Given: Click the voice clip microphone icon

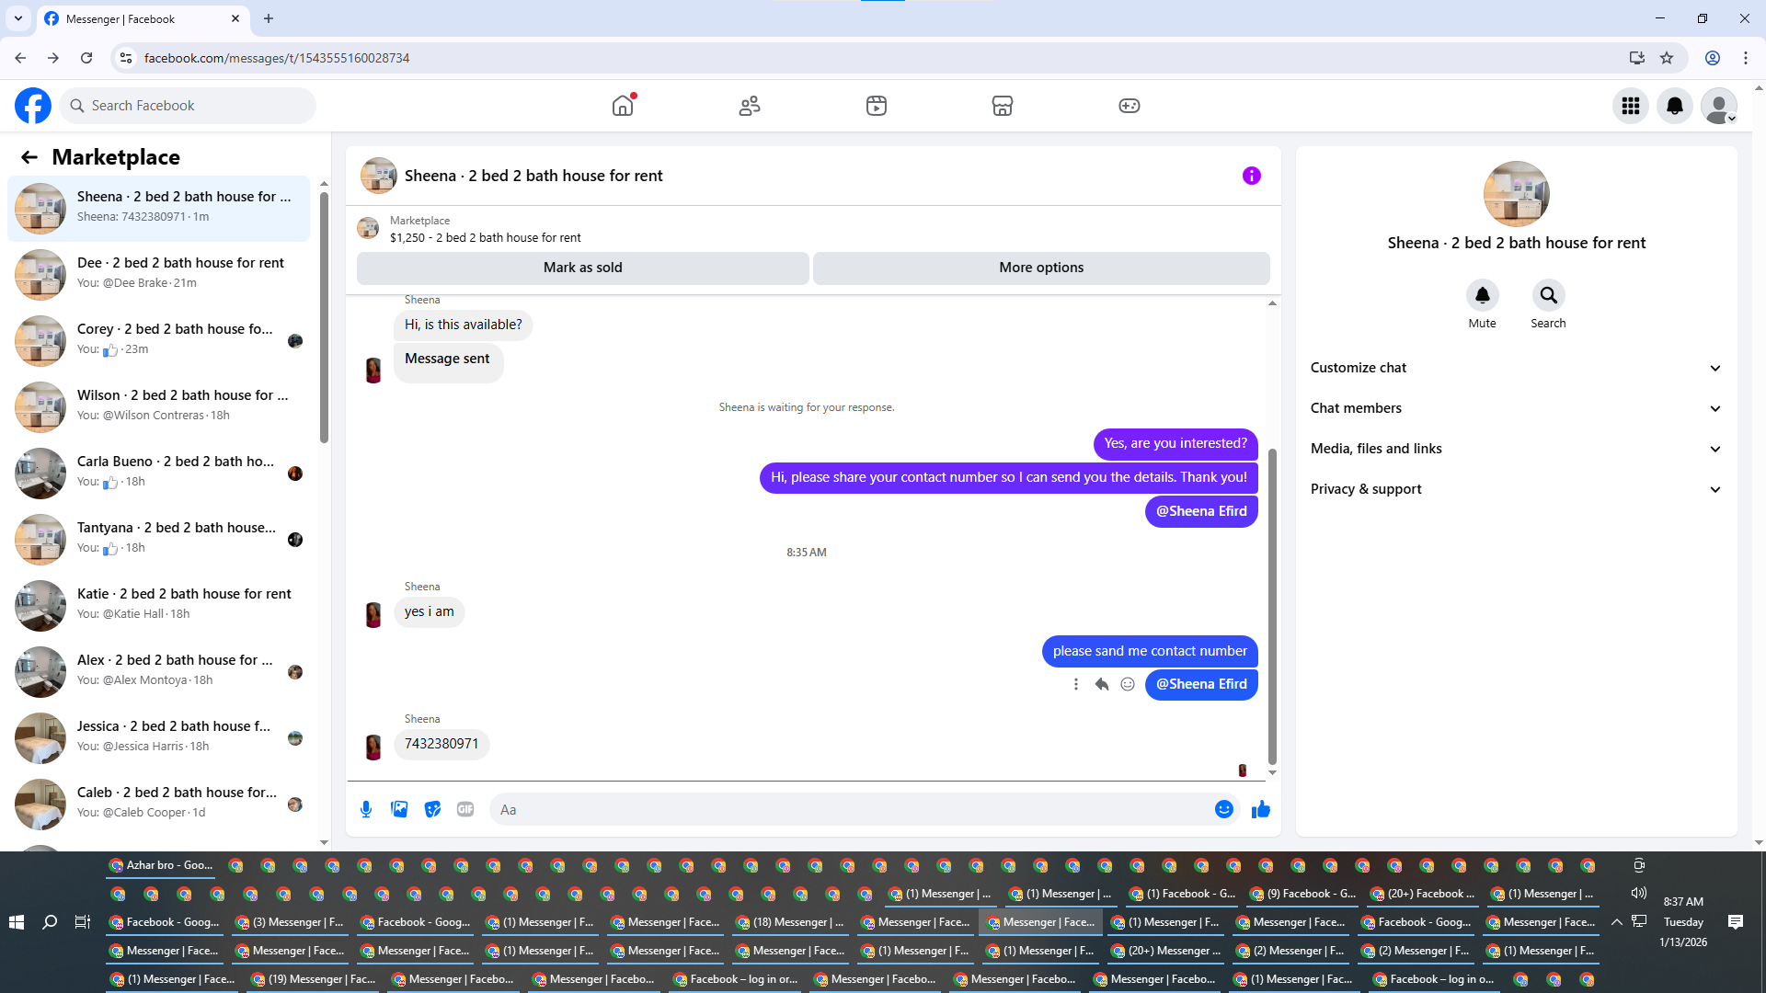Looking at the screenshot, I should [x=366, y=809].
